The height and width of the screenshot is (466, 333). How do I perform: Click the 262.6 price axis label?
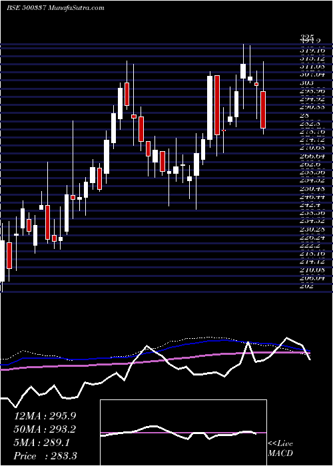[x=310, y=164]
